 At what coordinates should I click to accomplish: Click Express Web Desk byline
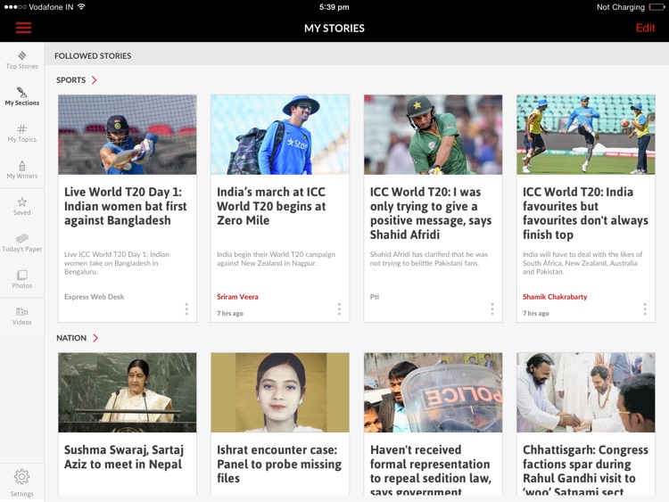[95, 297]
